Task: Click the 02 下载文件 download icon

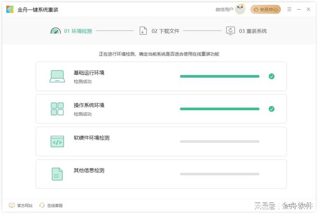Action: point(143,31)
